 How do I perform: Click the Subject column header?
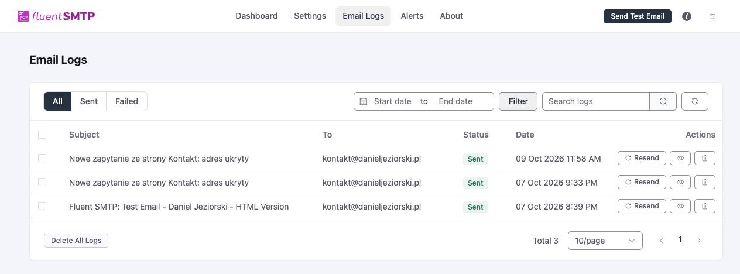point(84,135)
